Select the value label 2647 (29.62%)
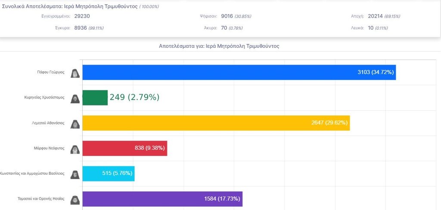The image size is (441, 210). (x=329, y=123)
